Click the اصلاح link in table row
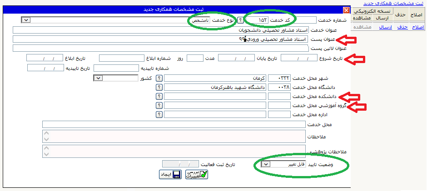Image resolution: width=427 pixels, height=191 pixels. coord(417,28)
